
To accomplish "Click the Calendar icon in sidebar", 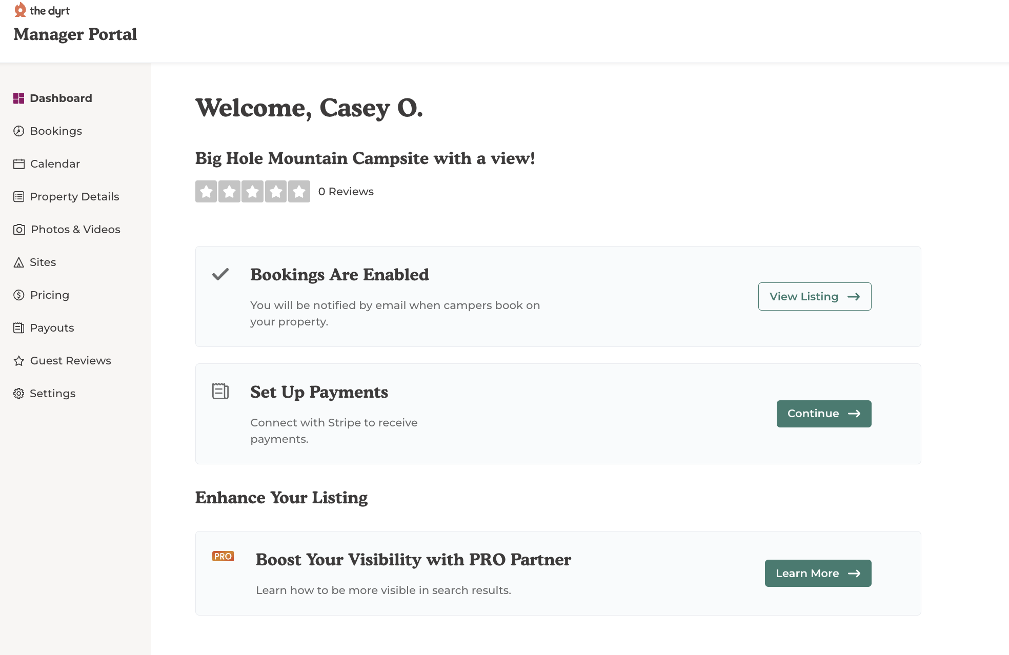I will (19, 164).
